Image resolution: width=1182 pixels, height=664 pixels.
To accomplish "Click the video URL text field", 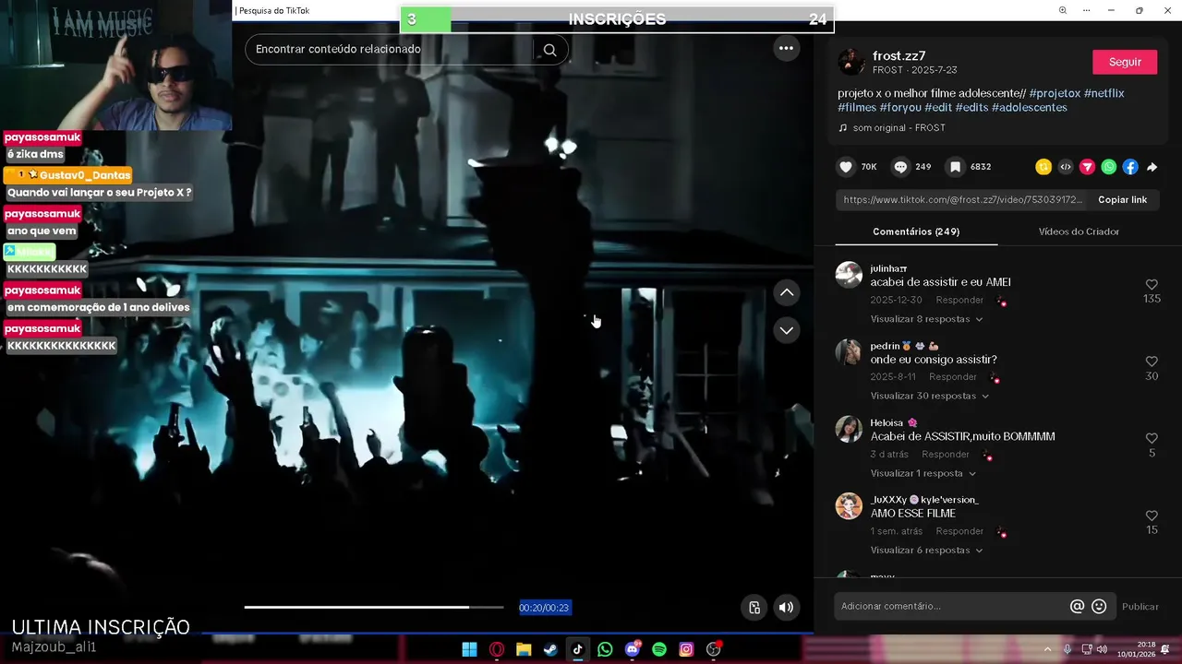I will [x=963, y=200].
